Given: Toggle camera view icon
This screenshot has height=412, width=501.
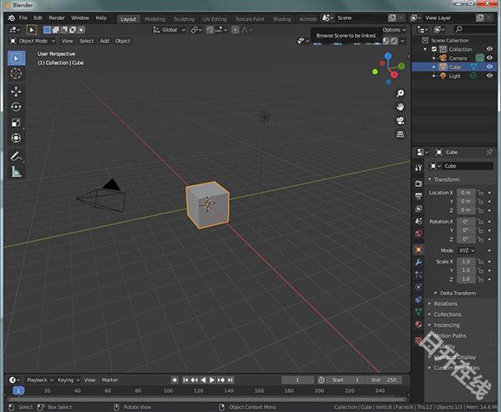Looking at the screenshot, I should pyautogui.click(x=400, y=121).
